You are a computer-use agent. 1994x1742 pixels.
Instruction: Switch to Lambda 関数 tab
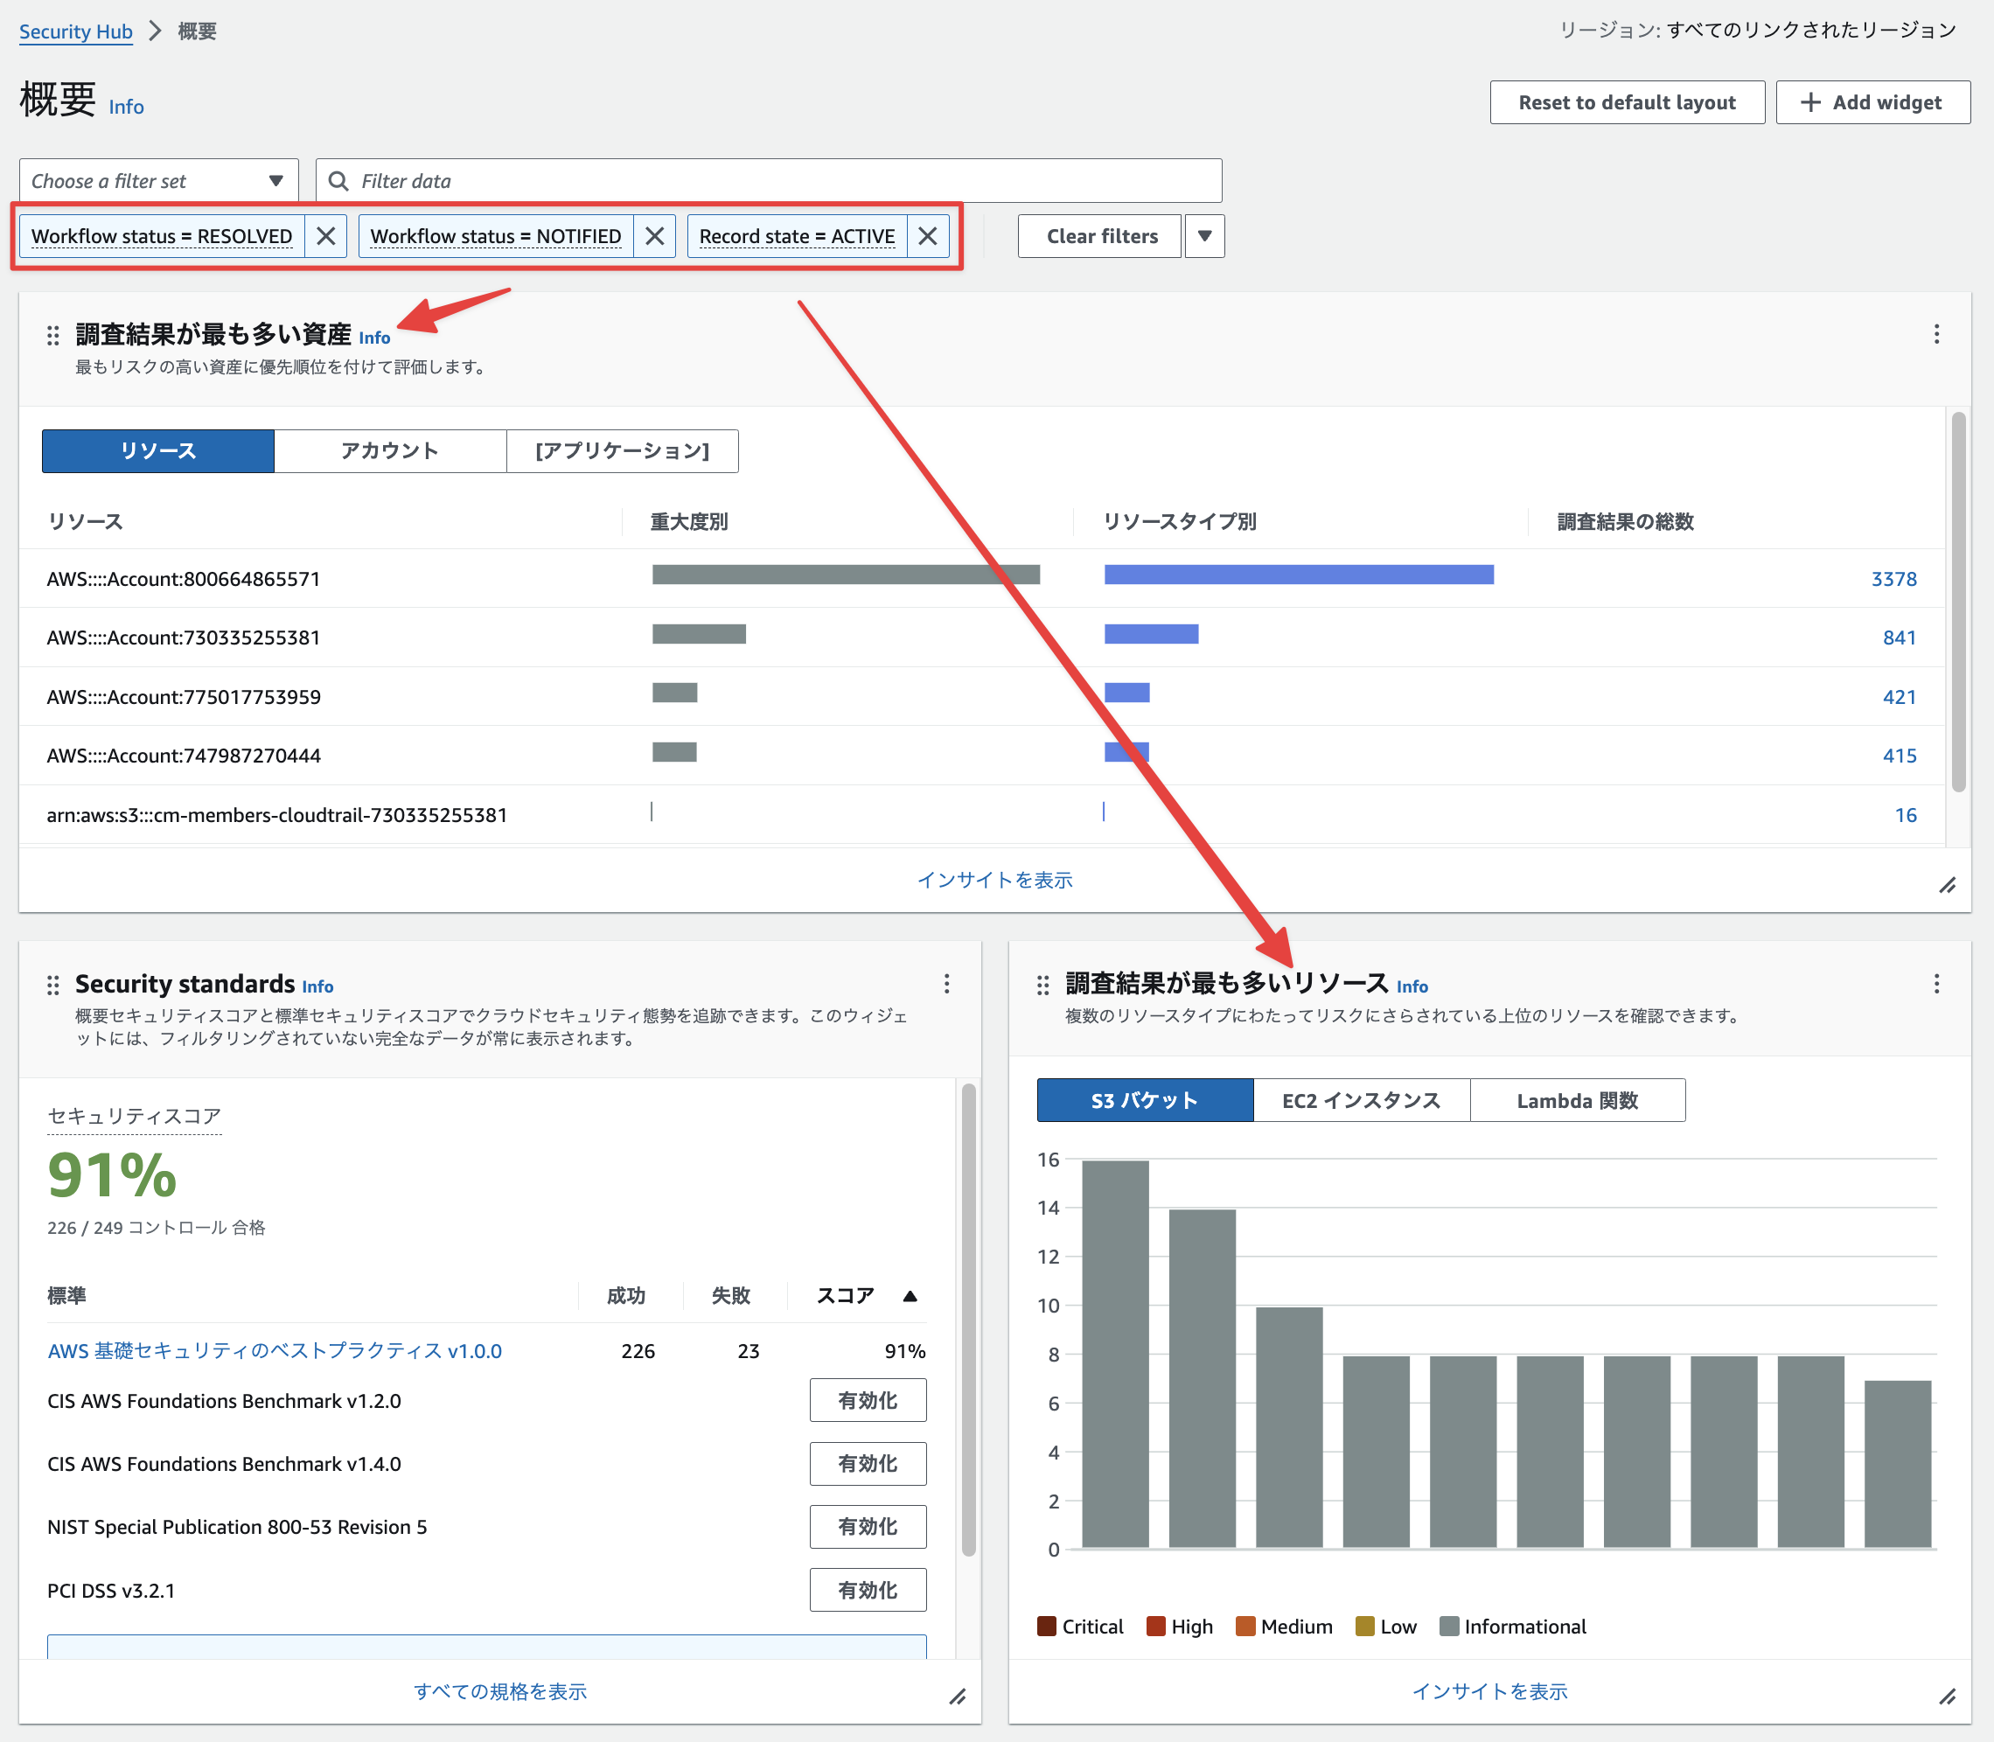click(x=1577, y=1100)
